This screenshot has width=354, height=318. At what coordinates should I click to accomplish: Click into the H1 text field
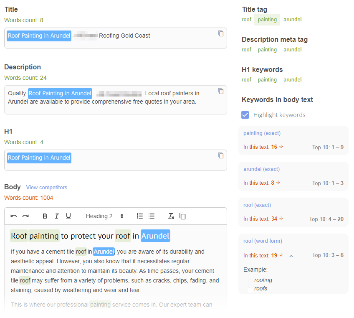tap(116, 160)
